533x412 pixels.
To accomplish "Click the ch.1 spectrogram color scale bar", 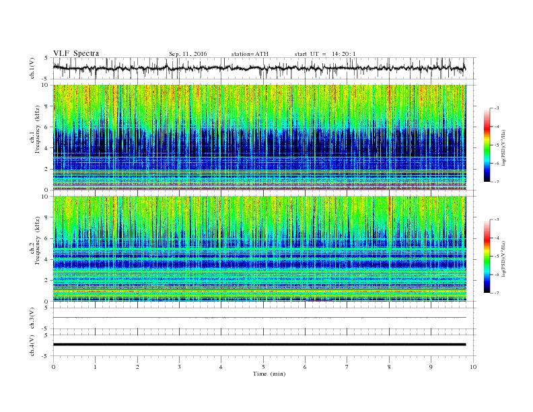I will coord(487,145).
